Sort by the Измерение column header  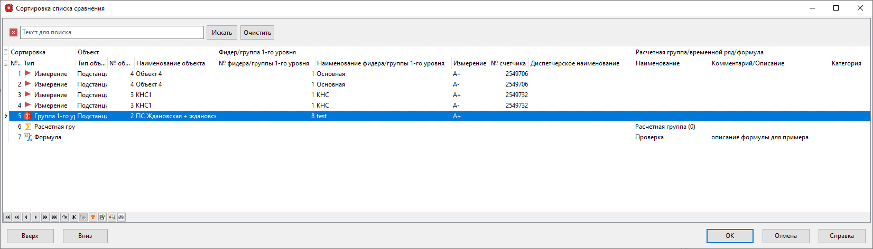469,63
